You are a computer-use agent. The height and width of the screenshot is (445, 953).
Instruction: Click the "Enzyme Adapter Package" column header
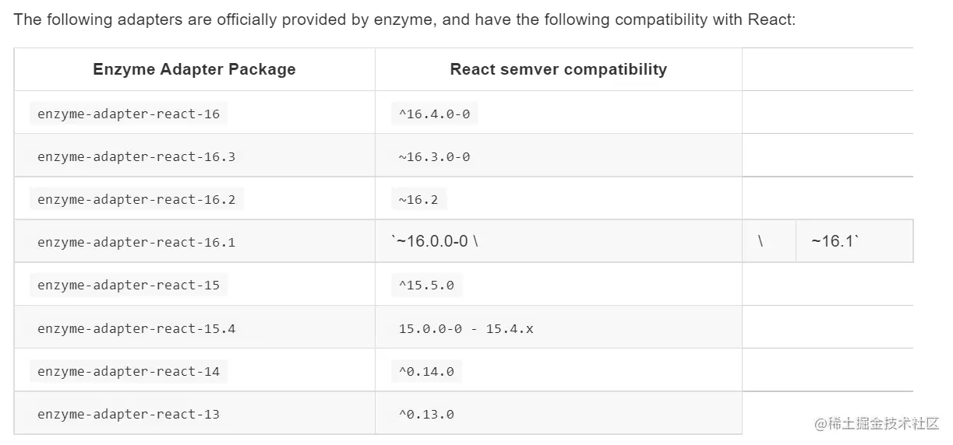pyautogui.click(x=194, y=69)
